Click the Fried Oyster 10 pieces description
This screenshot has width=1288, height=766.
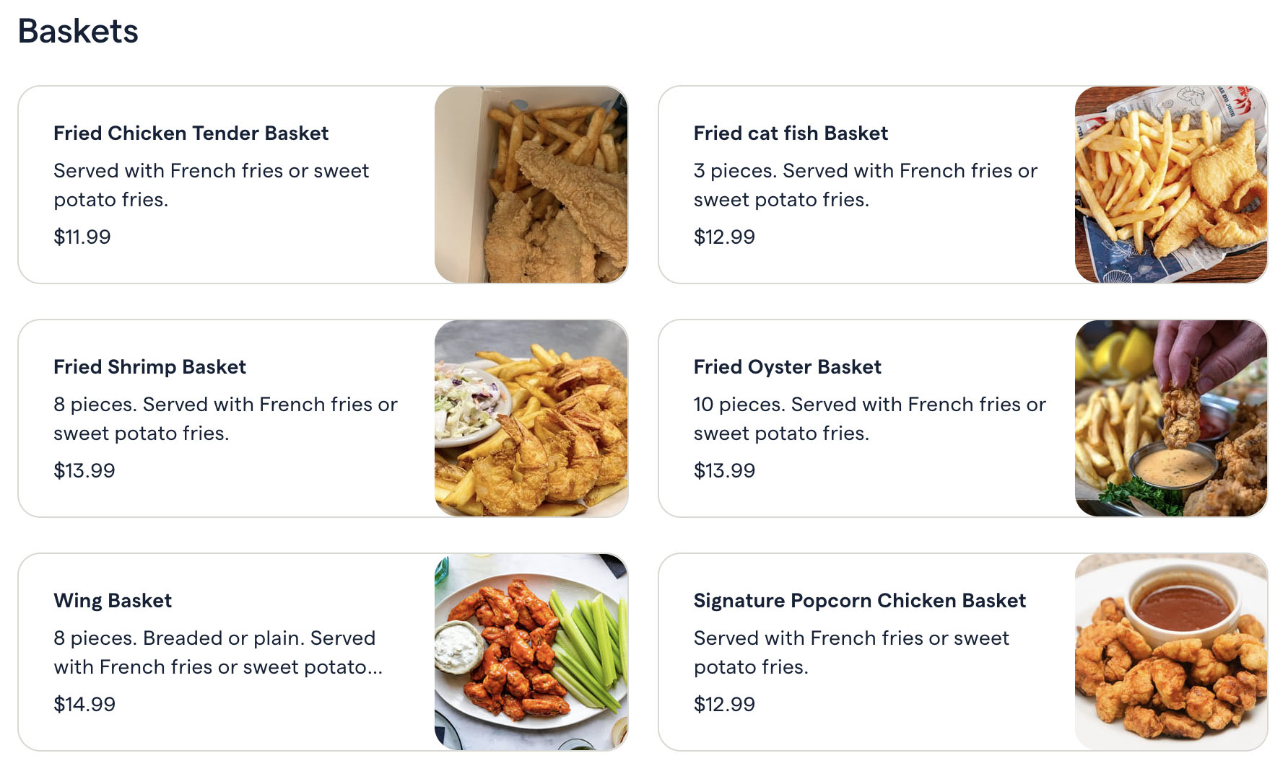pos(869,419)
